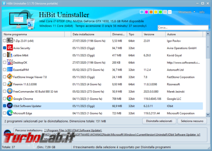Click the DesktopOK icon
Image resolution: width=212 pixels, height=151 pixels.
[x=10, y=62]
